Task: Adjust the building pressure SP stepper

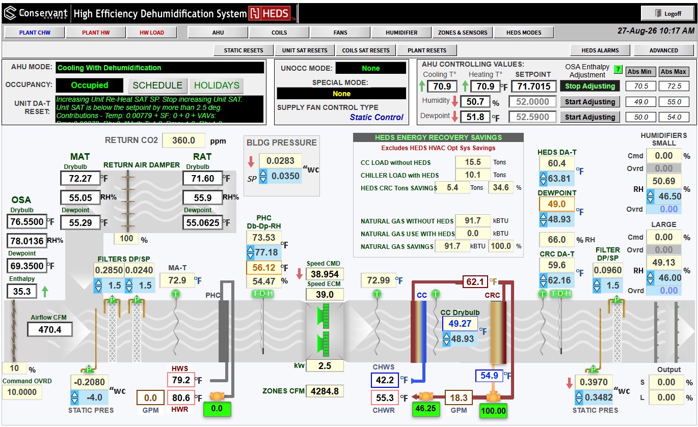Action: 263,177
